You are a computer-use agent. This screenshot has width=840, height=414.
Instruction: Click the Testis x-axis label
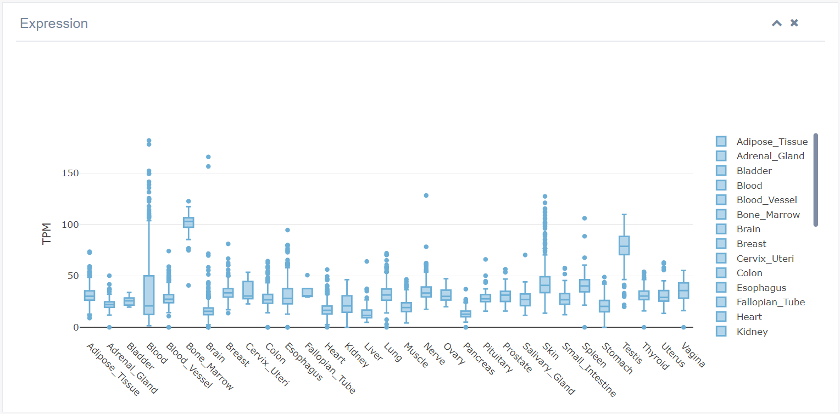(632, 353)
